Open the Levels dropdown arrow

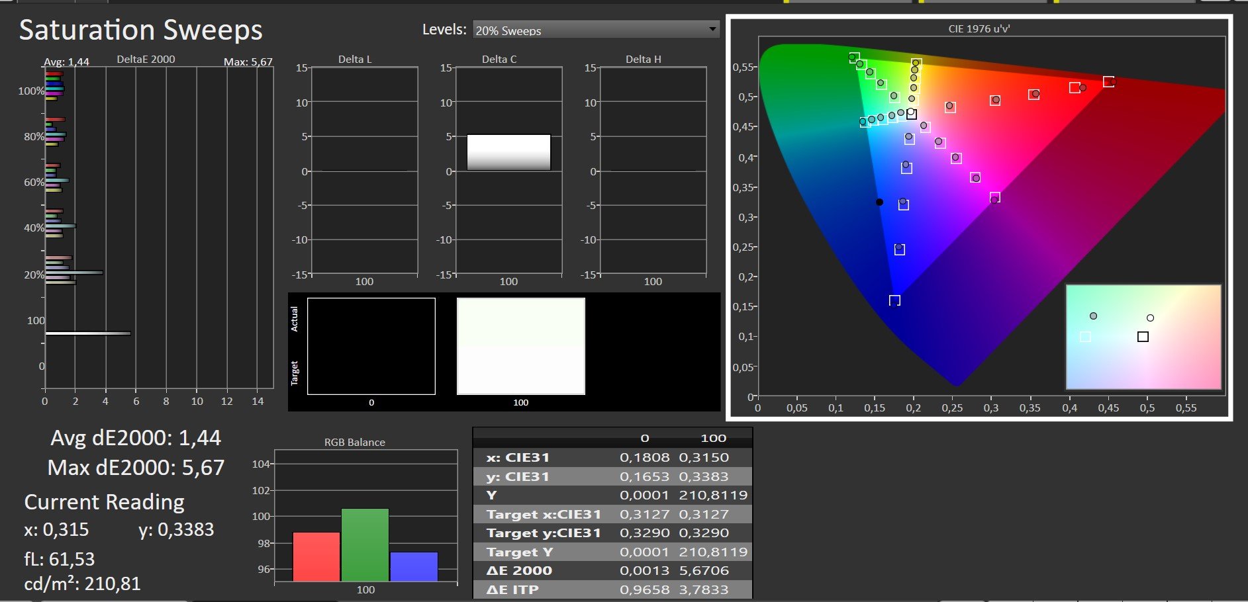[712, 29]
